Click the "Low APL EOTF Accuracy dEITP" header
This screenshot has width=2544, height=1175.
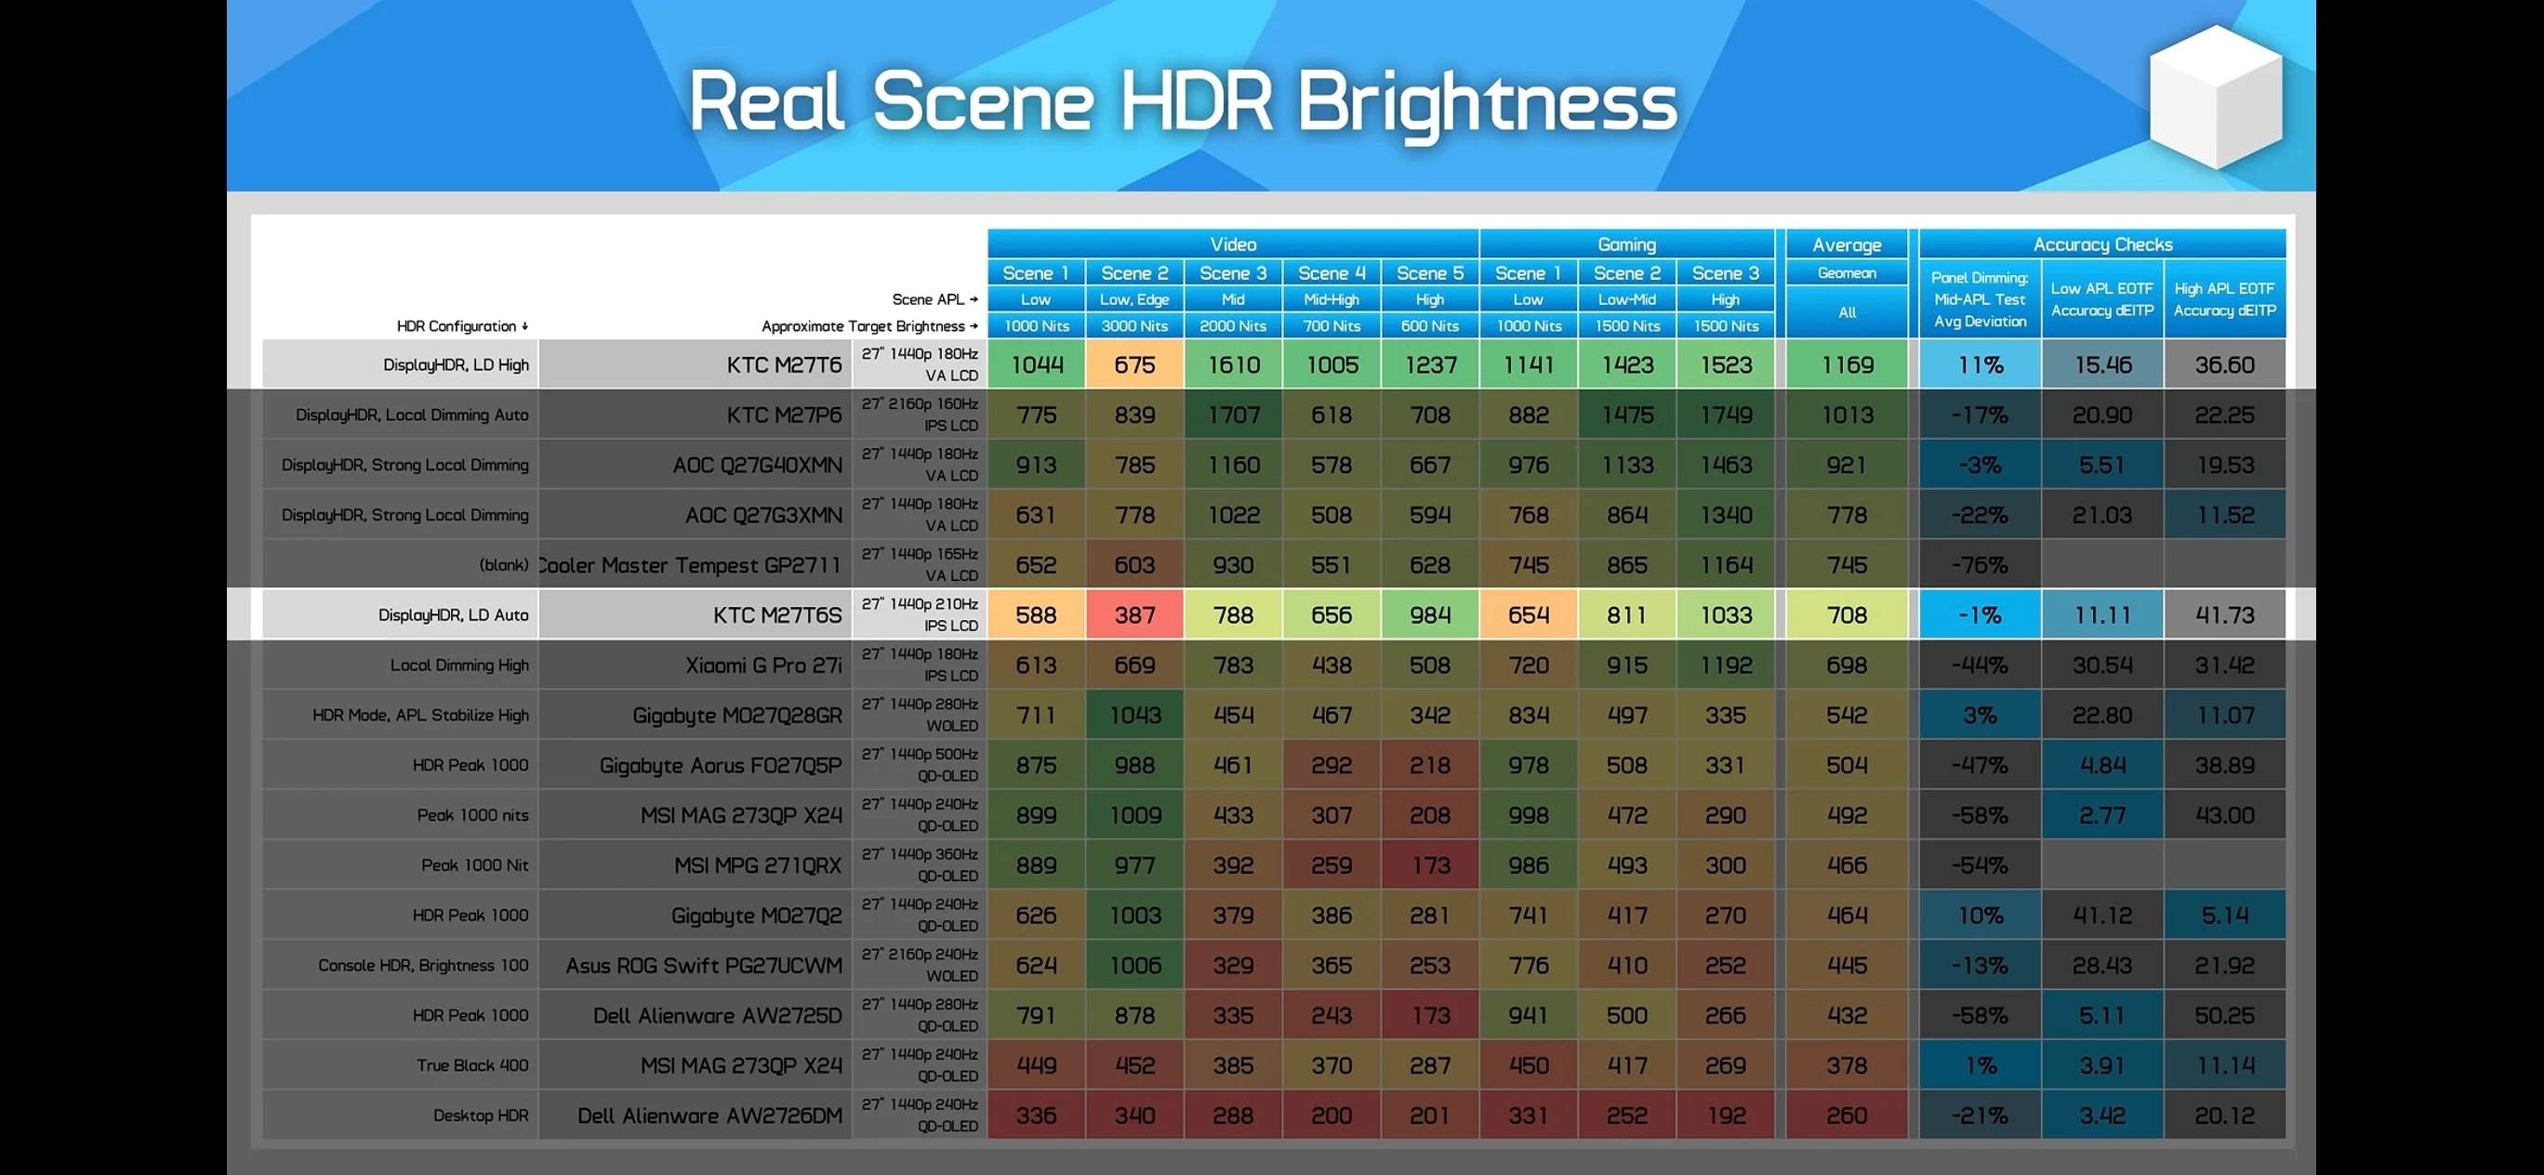pos(2101,299)
